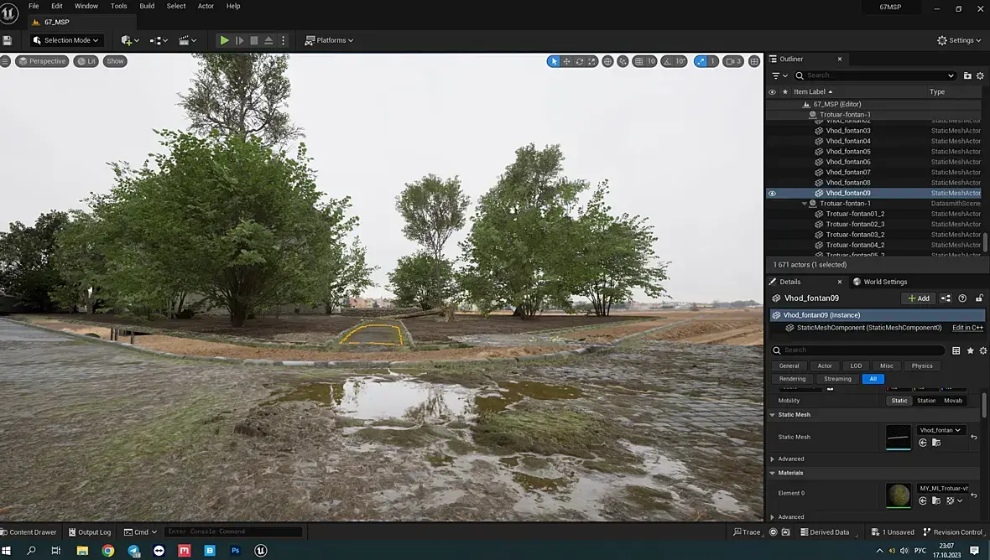This screenshot has width=990, height=560.
Task: Toggle visibility eye of Vhod_fontan09
Action: point(772,194)
